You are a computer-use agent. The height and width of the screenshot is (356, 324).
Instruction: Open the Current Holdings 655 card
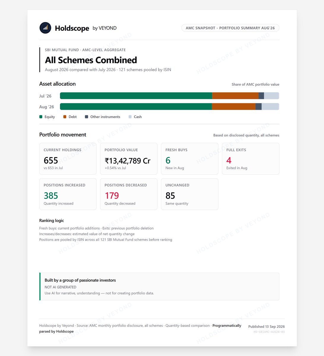[x=68, y=159]
